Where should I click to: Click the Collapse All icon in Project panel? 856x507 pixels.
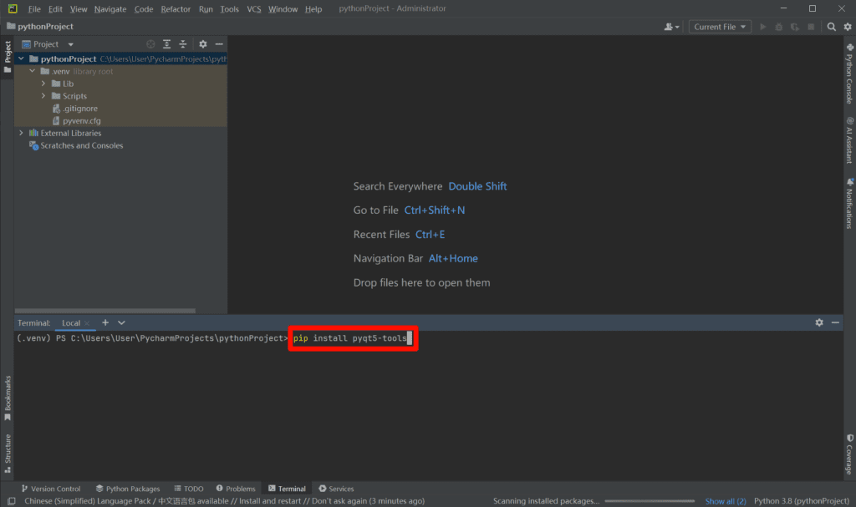tap(183, 44)
